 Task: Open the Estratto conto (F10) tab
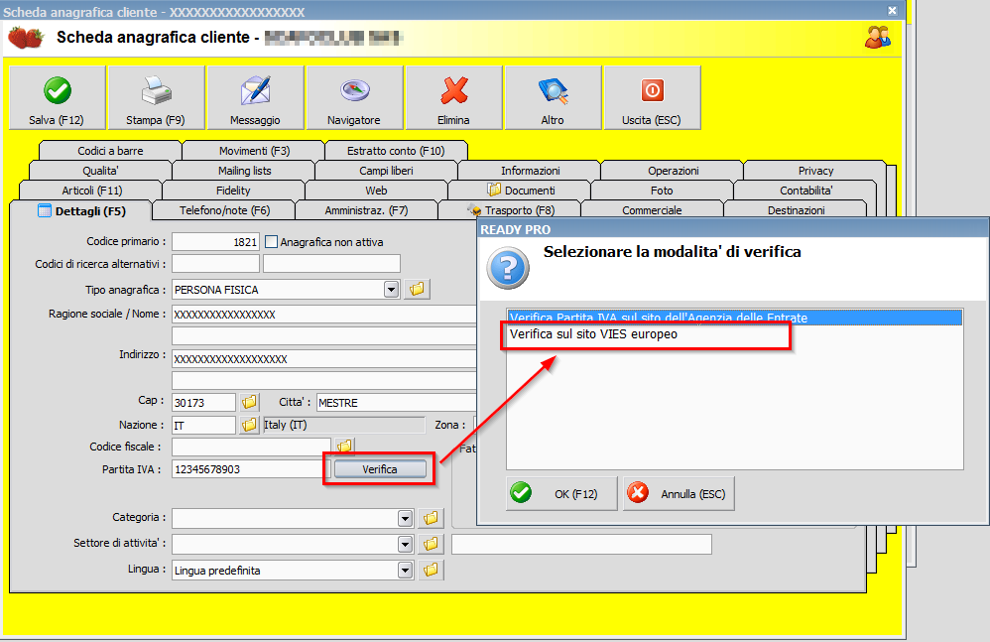coord(396,151)
